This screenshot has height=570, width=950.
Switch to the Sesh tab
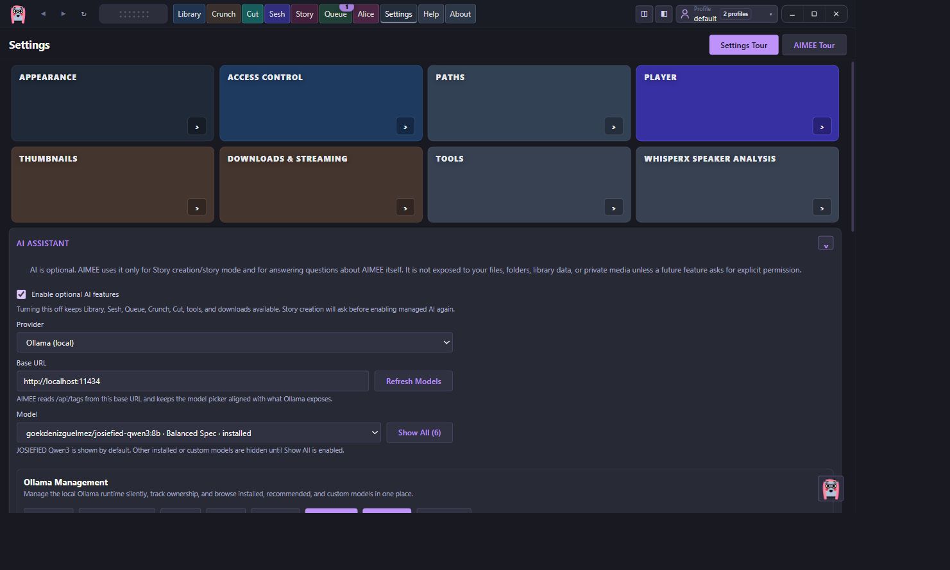click(277, 14)
